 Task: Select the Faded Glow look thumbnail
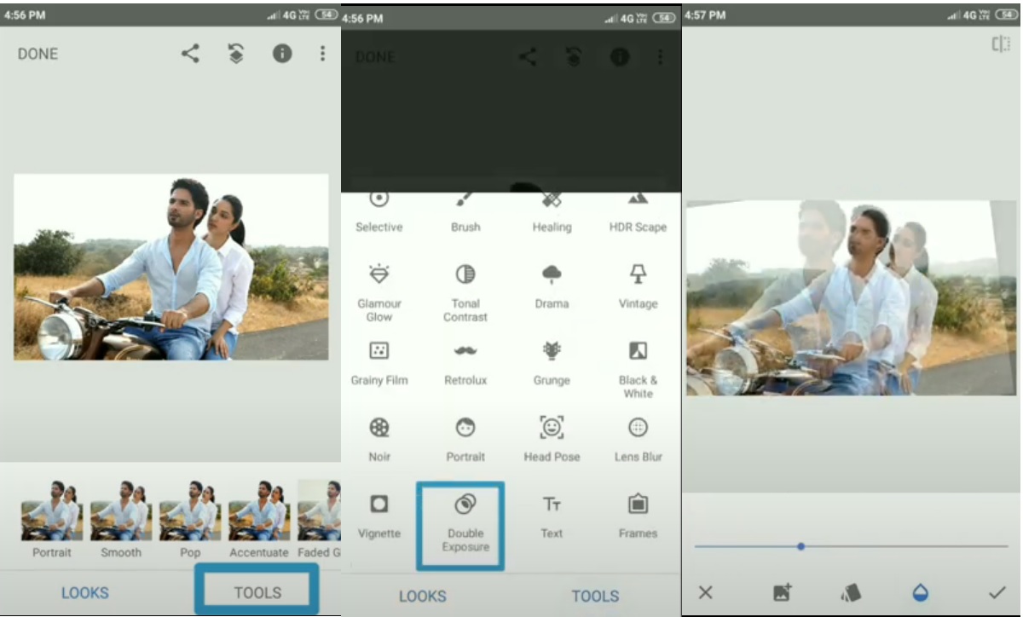[x=319, y=520]
